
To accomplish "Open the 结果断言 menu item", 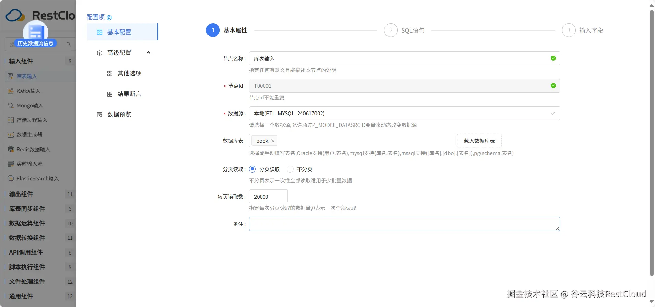I will [122, 94].
